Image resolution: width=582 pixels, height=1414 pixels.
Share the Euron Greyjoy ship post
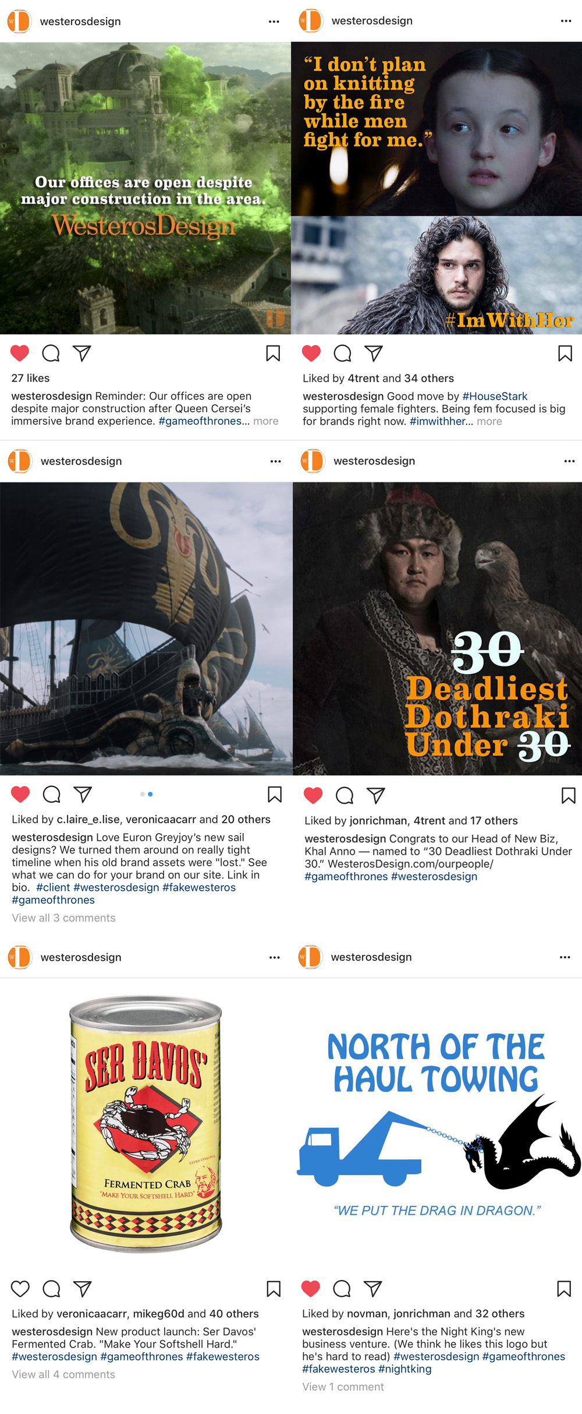(x=83, y=794)
